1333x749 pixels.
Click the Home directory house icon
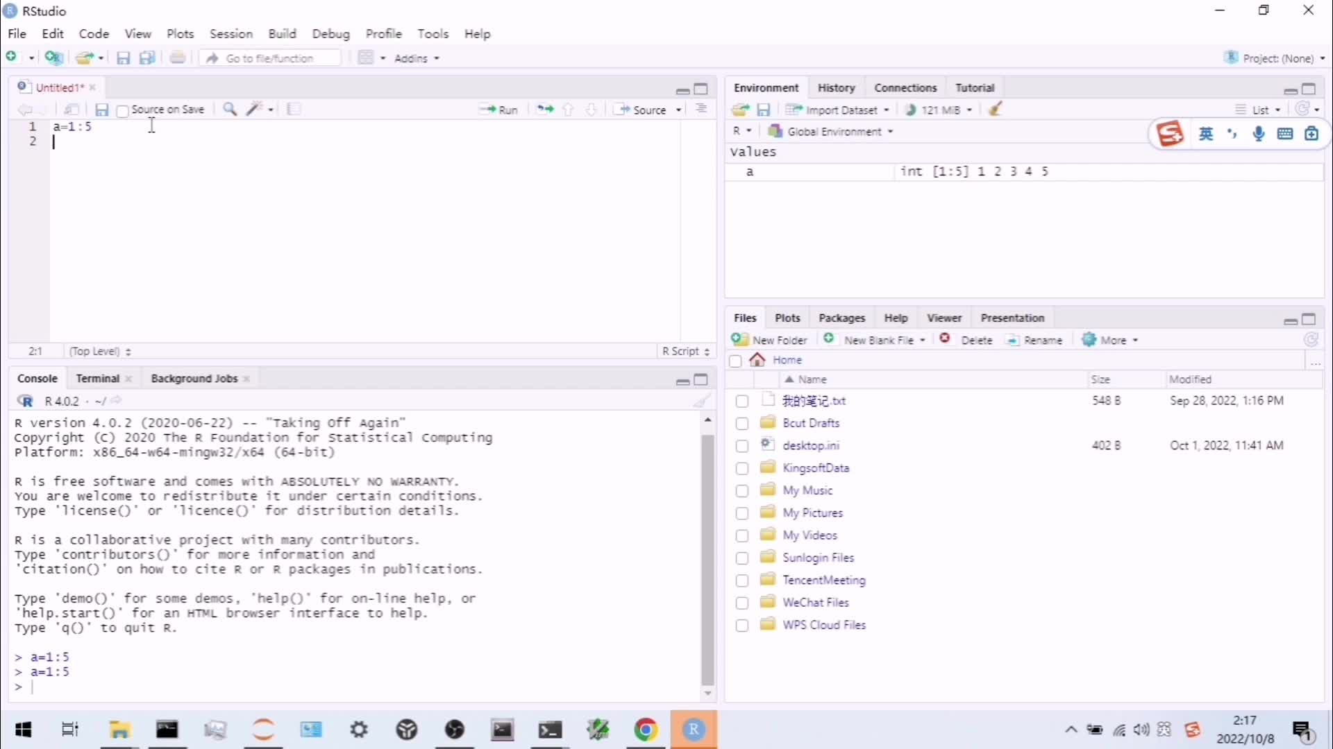pos(757,360)
